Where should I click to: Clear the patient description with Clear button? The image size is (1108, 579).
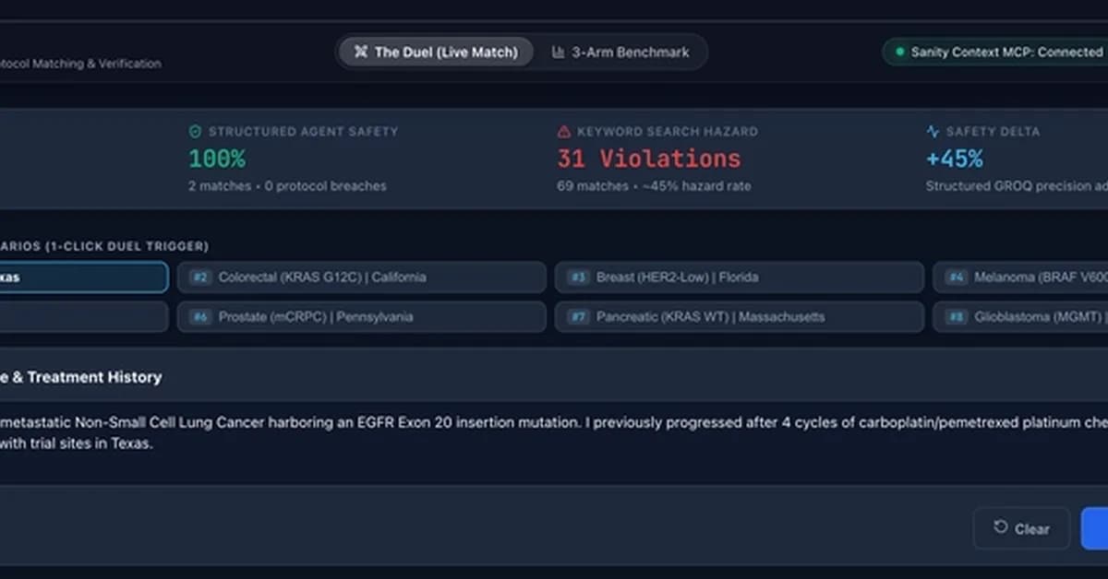click(1021, 528)
